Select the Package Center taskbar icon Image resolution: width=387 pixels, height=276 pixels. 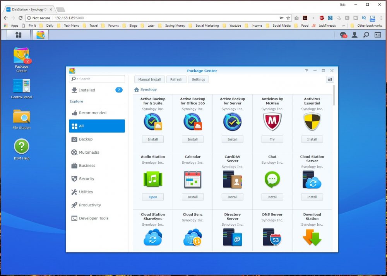click(x=41, y=35)
